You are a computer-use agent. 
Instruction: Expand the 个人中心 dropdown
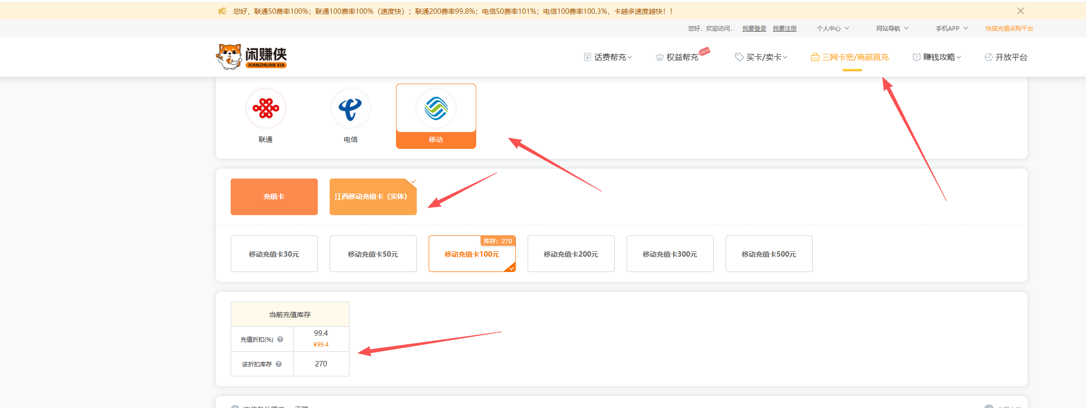coord(833,29)
